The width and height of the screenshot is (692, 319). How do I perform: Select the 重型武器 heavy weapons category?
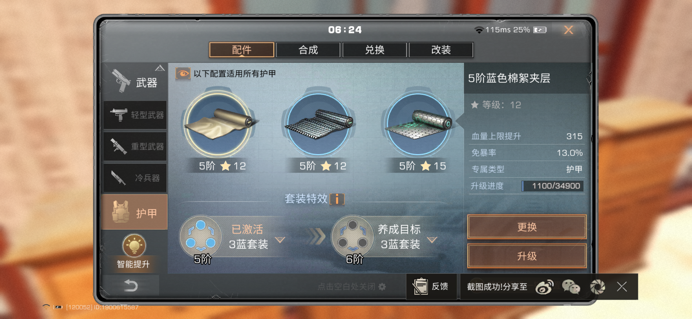(135, 146)
